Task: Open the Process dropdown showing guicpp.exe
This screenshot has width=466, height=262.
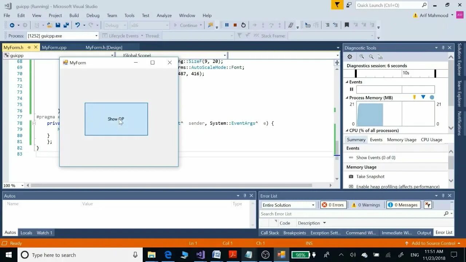Action: tap(62, 36)
